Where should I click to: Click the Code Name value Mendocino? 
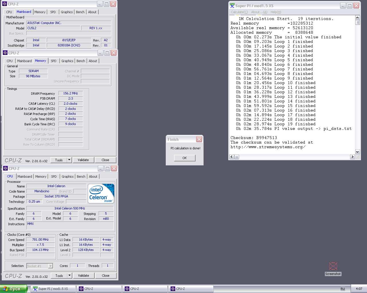click(x=42, y=191)
